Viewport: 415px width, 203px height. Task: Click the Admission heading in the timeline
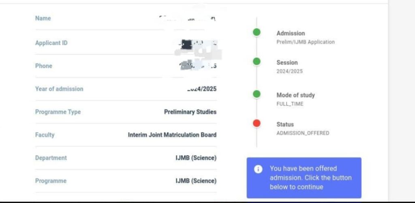pyautogui.click(x=291, y=33)
